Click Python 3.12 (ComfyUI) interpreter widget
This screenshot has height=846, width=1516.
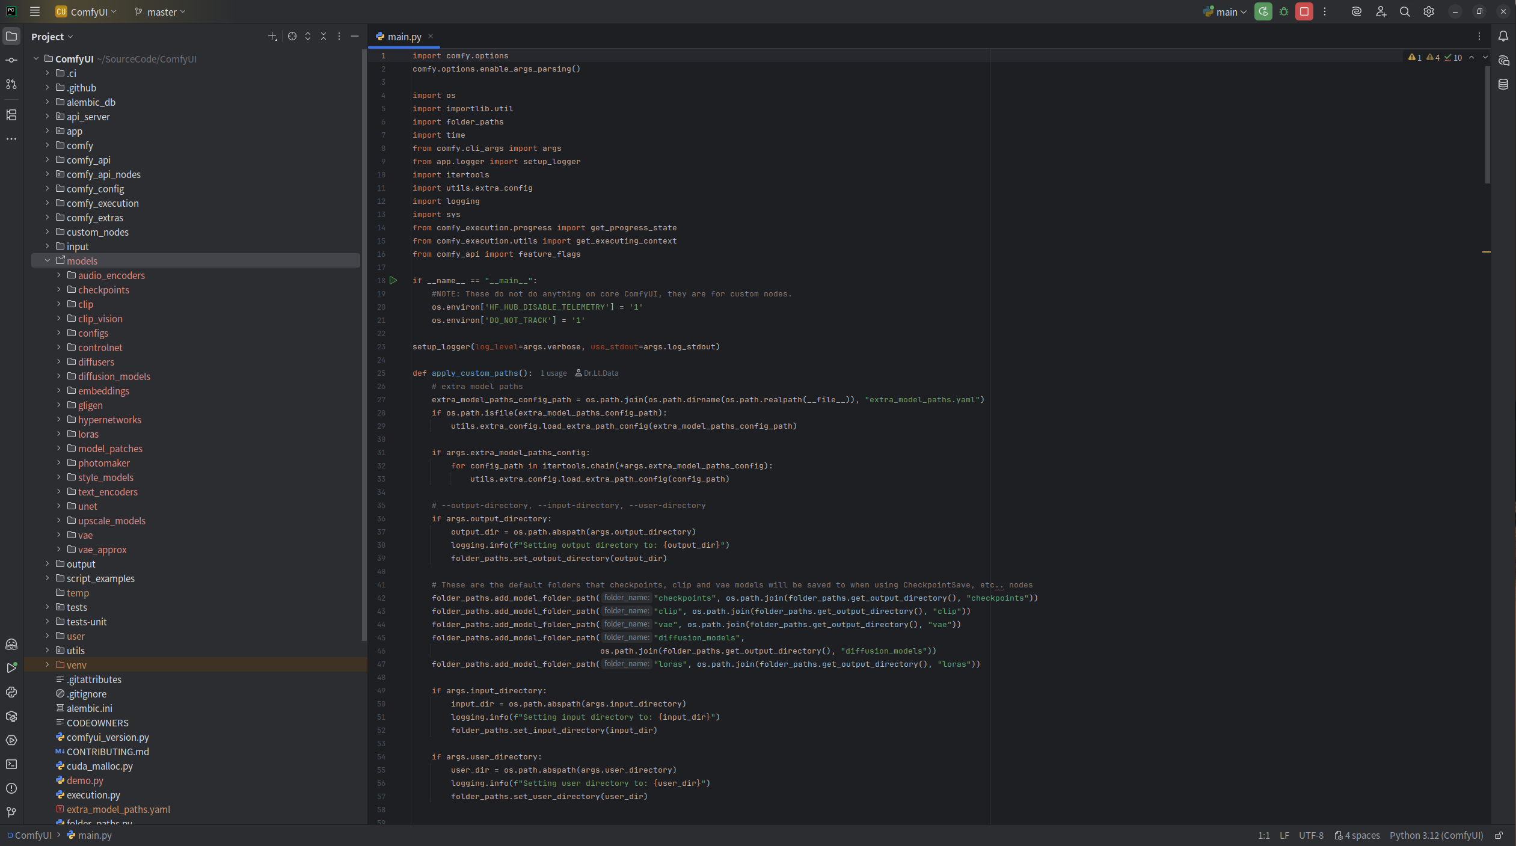click(x=1436, y=835)
